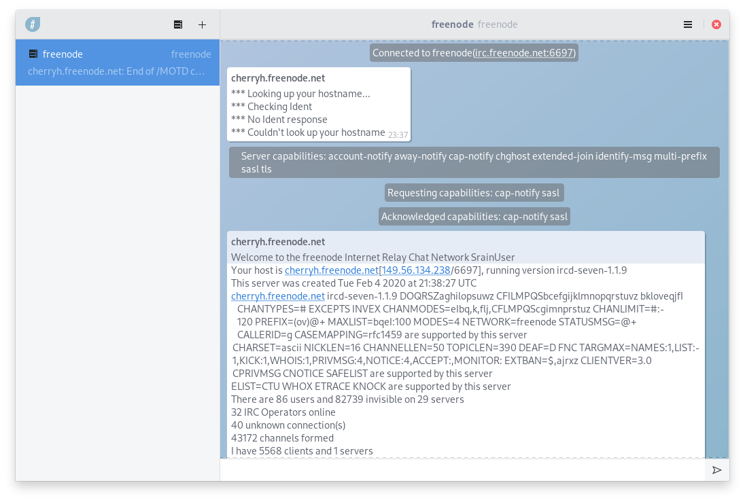Click the 'Welcome to the freenode Internet Relay Chat' line
Viewport: 745px width, 502px height.
pos(373,257)
